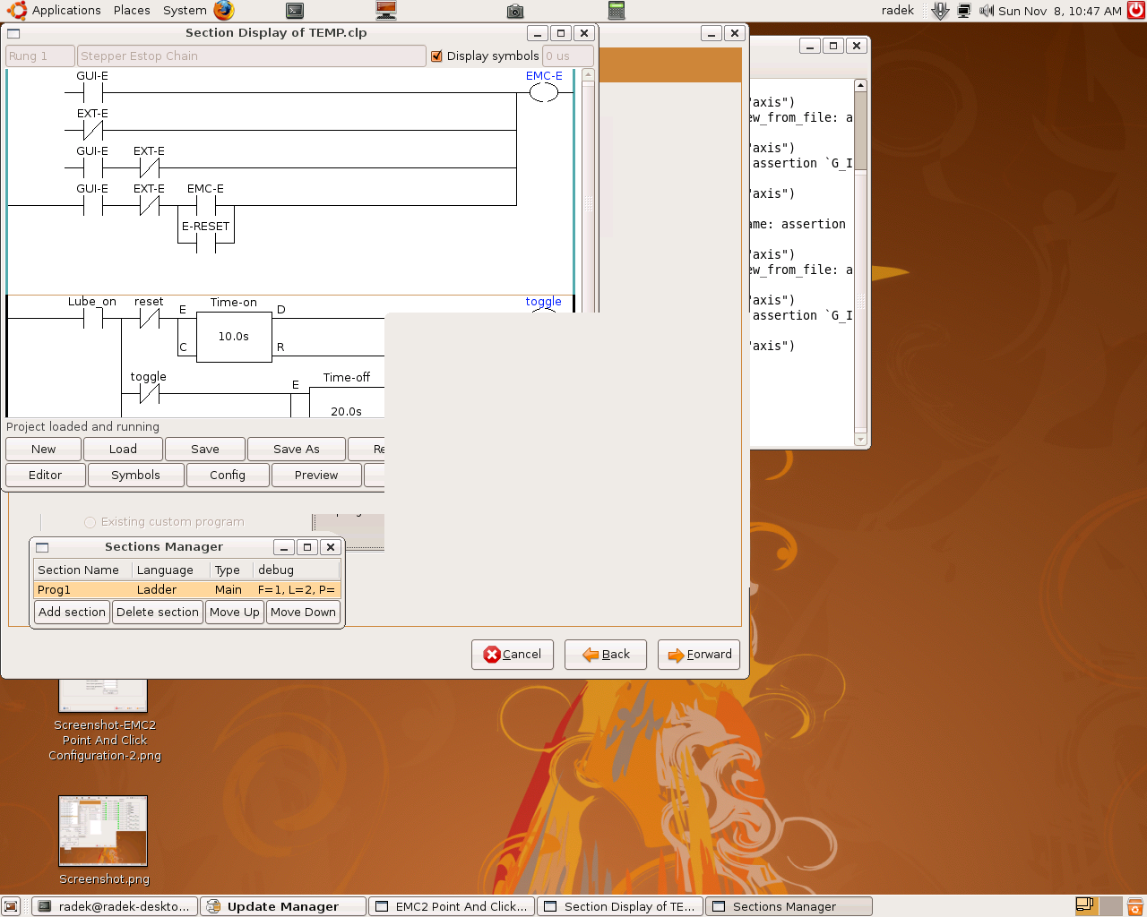1147x917 pixels.
Task: Click the Symbols button
Action: click(135, 476)
